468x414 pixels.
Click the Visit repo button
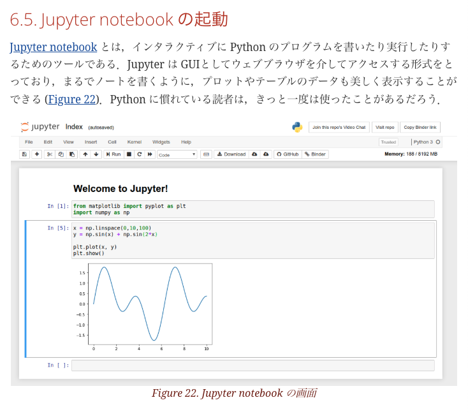[384, 127]
